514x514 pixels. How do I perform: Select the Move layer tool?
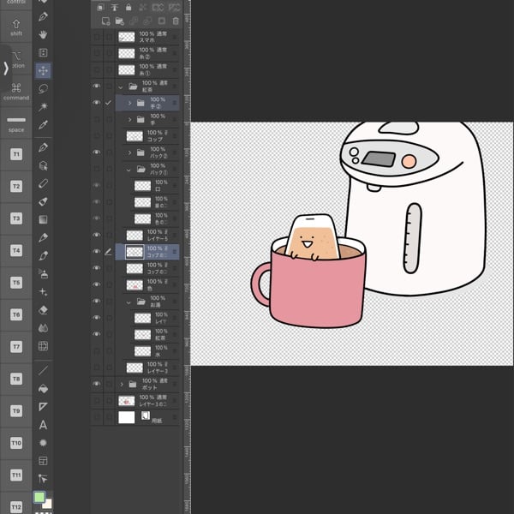(x=44, y=70)
